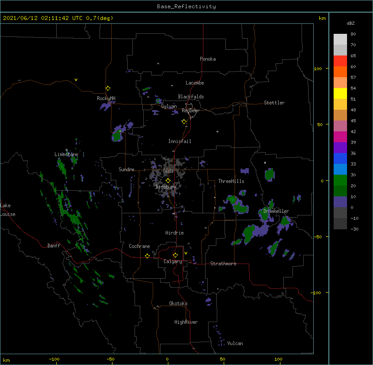Click the Didsbury label

(x=166, y=187)
